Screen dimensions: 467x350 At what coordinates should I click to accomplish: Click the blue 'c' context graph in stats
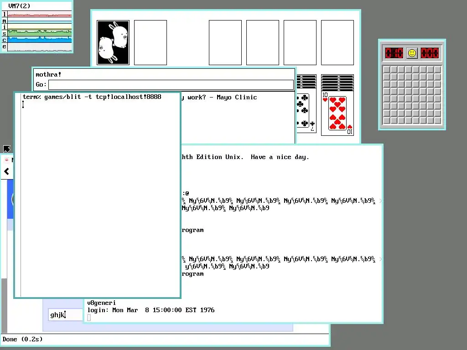(40, 40)
